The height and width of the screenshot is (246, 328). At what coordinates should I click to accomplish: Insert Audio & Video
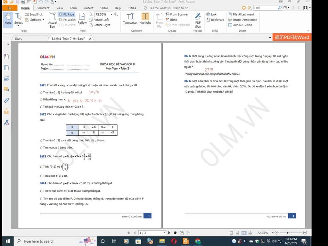click(x=240, y=25)
